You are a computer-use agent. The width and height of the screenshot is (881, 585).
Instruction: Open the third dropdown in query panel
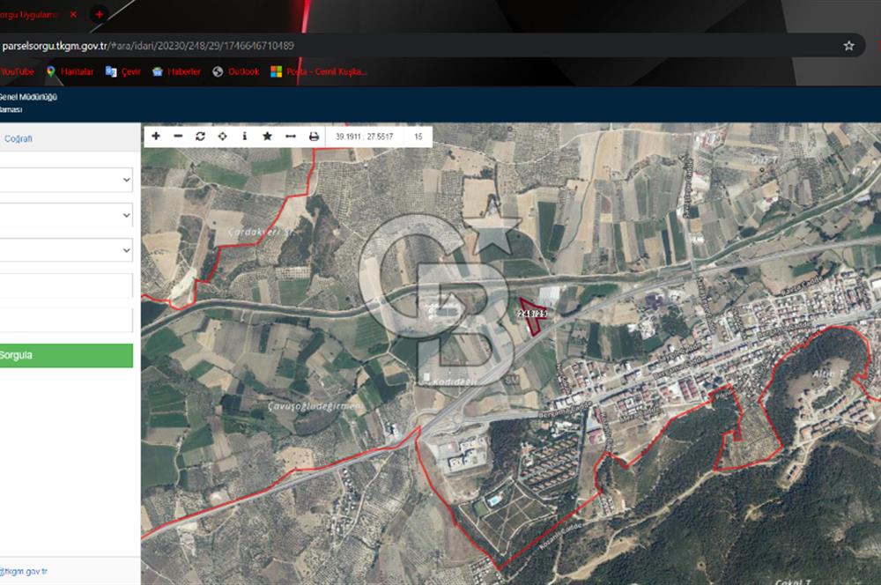66,250
